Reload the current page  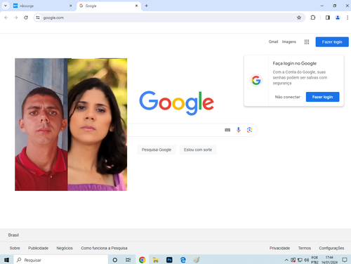coord(26,18)
